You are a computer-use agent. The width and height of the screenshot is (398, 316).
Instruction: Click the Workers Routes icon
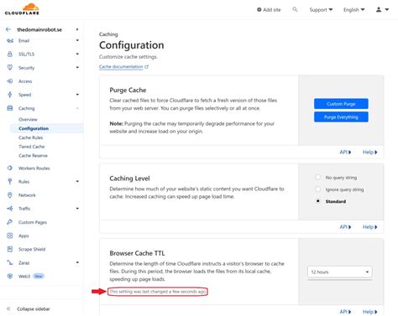(10, 168)
